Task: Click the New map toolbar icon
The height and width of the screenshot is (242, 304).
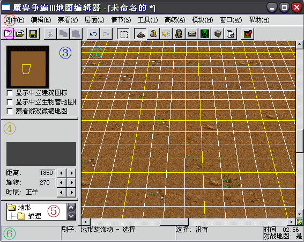Action: (8, 34)
